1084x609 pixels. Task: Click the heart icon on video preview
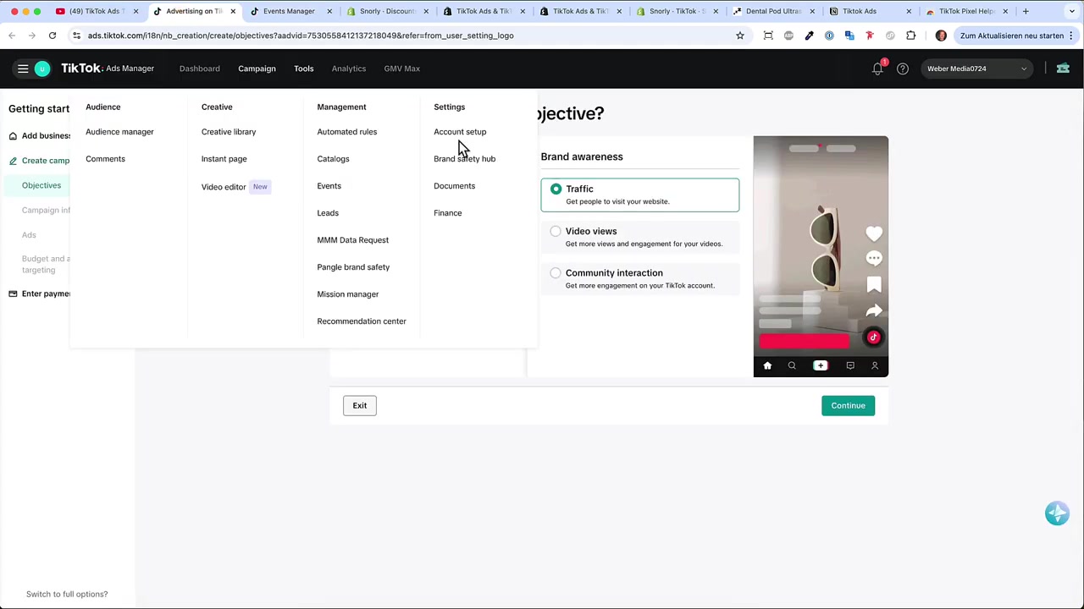[x=874, y=233]
